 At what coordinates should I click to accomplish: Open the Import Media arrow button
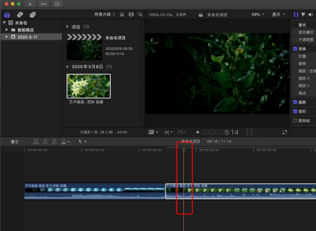30,4
